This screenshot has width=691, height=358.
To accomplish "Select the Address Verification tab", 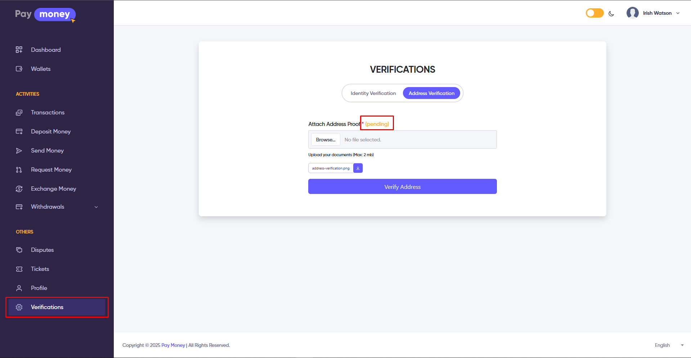I will coord(431,93).
